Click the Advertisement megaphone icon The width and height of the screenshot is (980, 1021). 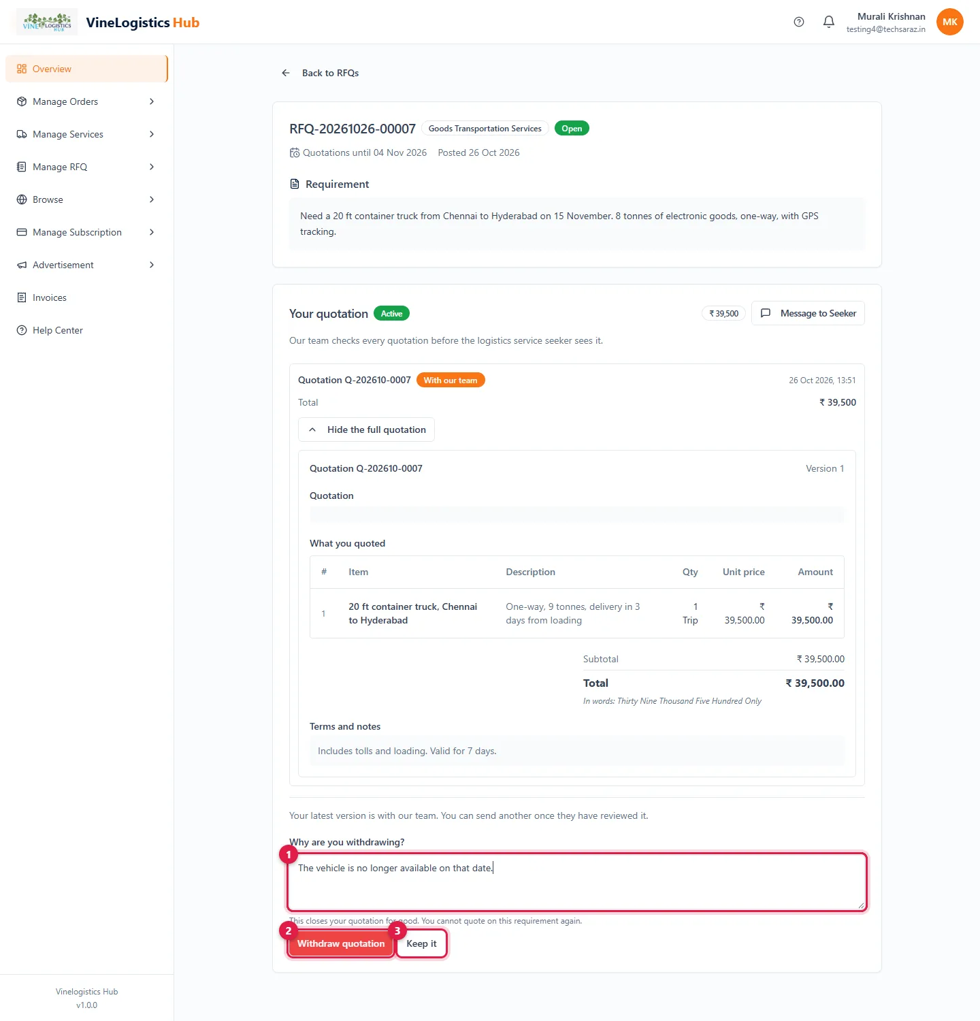22,265
